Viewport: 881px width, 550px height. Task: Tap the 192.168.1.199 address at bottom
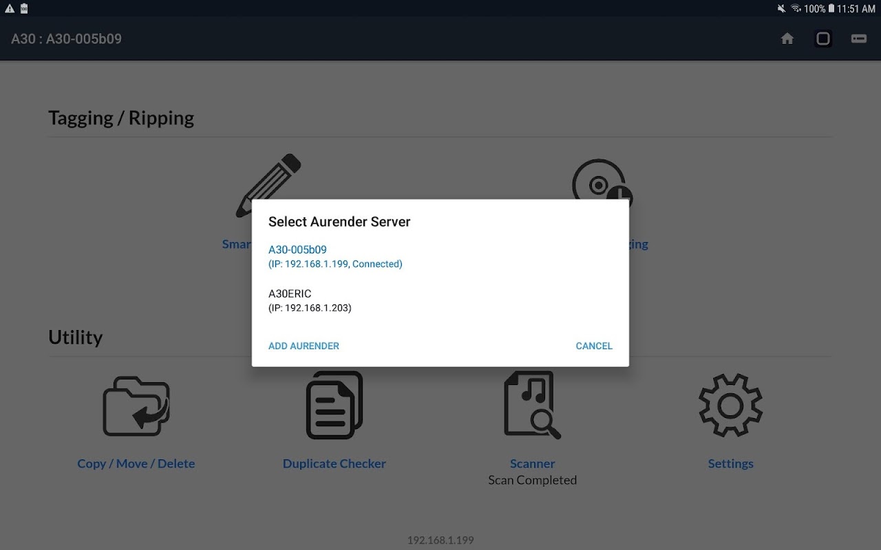pyautogui.click(x=440, y=540)
